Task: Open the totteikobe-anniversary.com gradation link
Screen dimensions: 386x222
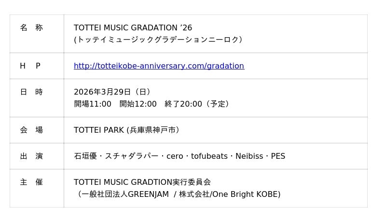Action: click(x=159, y=66)
